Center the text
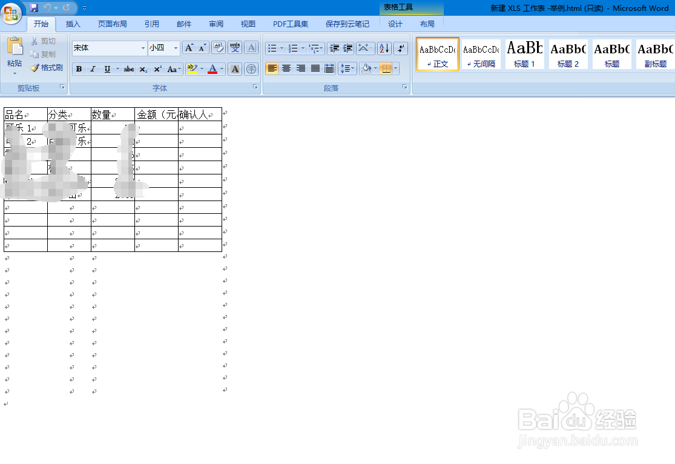The height and width of the screenshot is (464, 675). coord(286,68)
